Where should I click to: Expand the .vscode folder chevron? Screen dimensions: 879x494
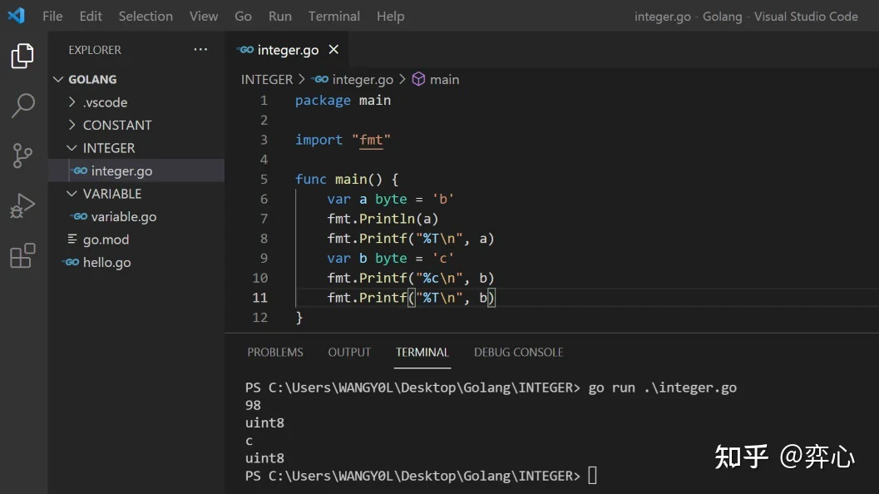point(72,102)
